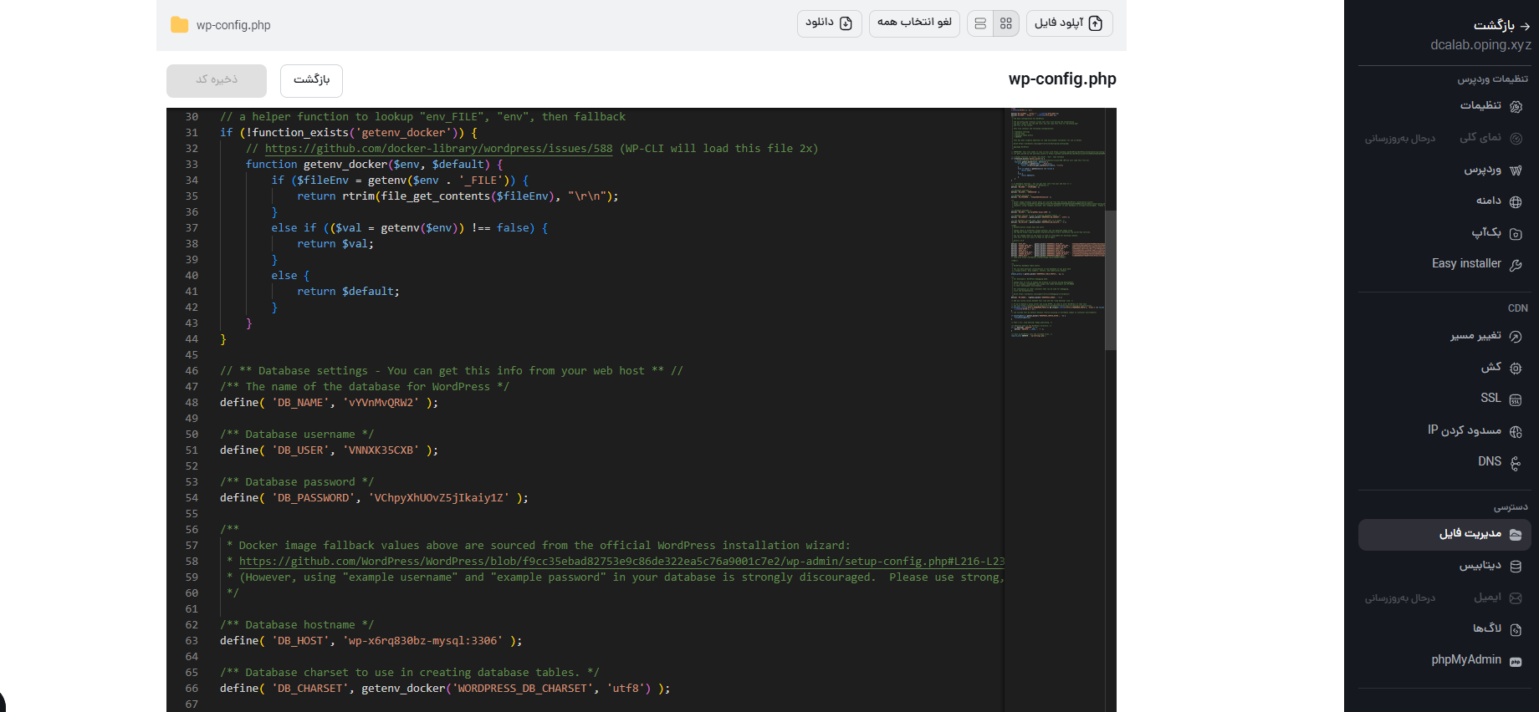Open the لاگ‌ها menu text
The height and width of the screenshot is (712, 1539).
[1487, 628]
